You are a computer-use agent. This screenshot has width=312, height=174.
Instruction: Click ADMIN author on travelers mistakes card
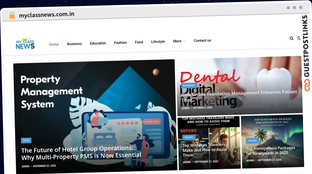[187, 162]
